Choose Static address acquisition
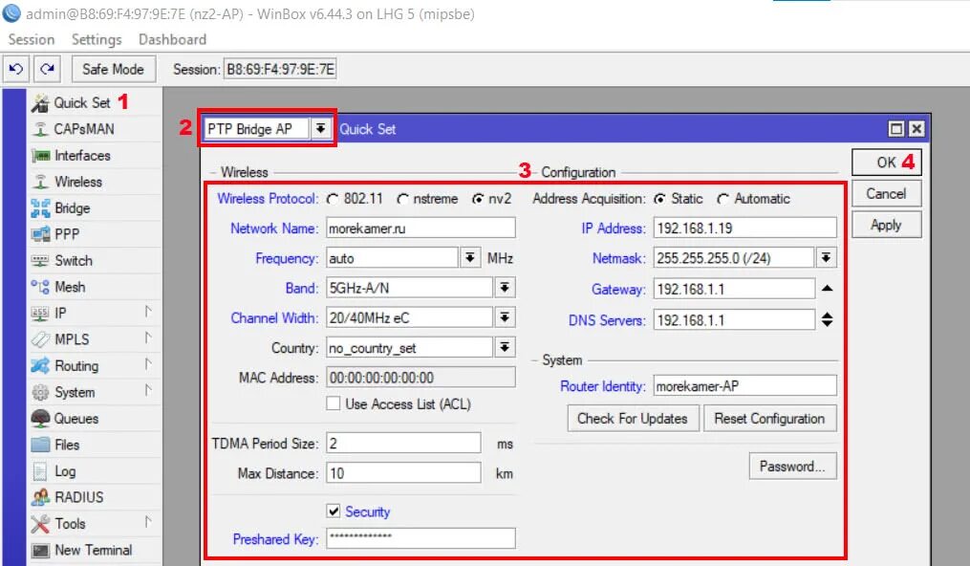The height and width of the screenshot is (566, 970). click(x=660, y=199)
